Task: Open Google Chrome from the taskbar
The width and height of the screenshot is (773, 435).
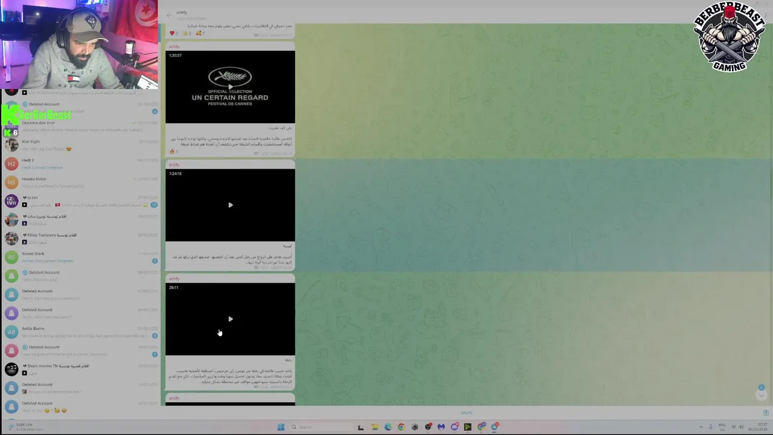Action: 401,427
